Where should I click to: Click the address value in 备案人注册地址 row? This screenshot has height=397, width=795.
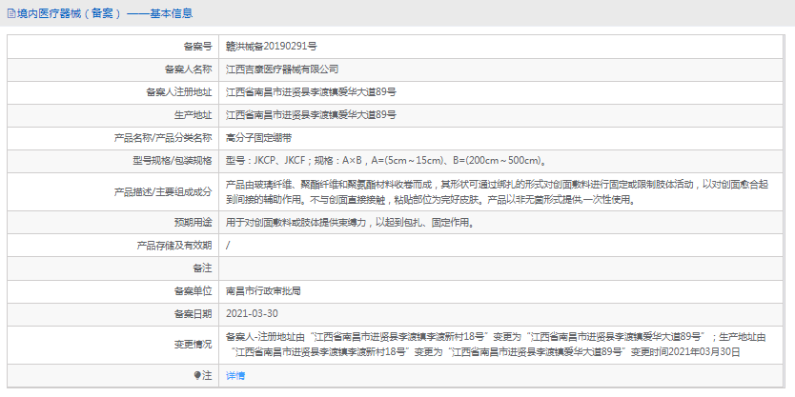pos(311,92)
